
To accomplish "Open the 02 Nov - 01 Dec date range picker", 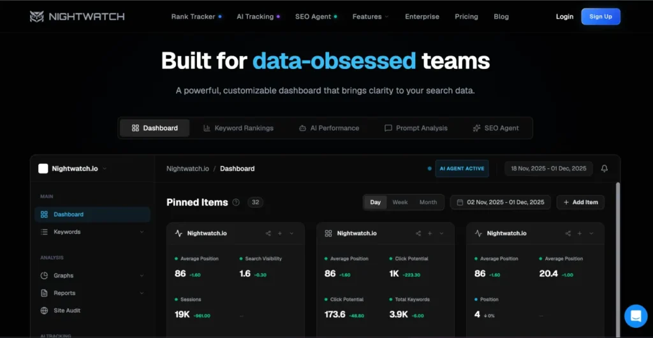I will [x=501, y=202].
